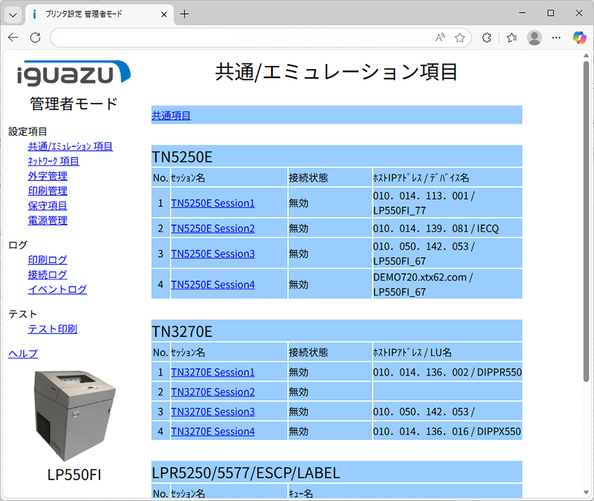The height and width of the screenshot is (501, 594).
Task: Click the browser back arrow
Action: [13, 38]
